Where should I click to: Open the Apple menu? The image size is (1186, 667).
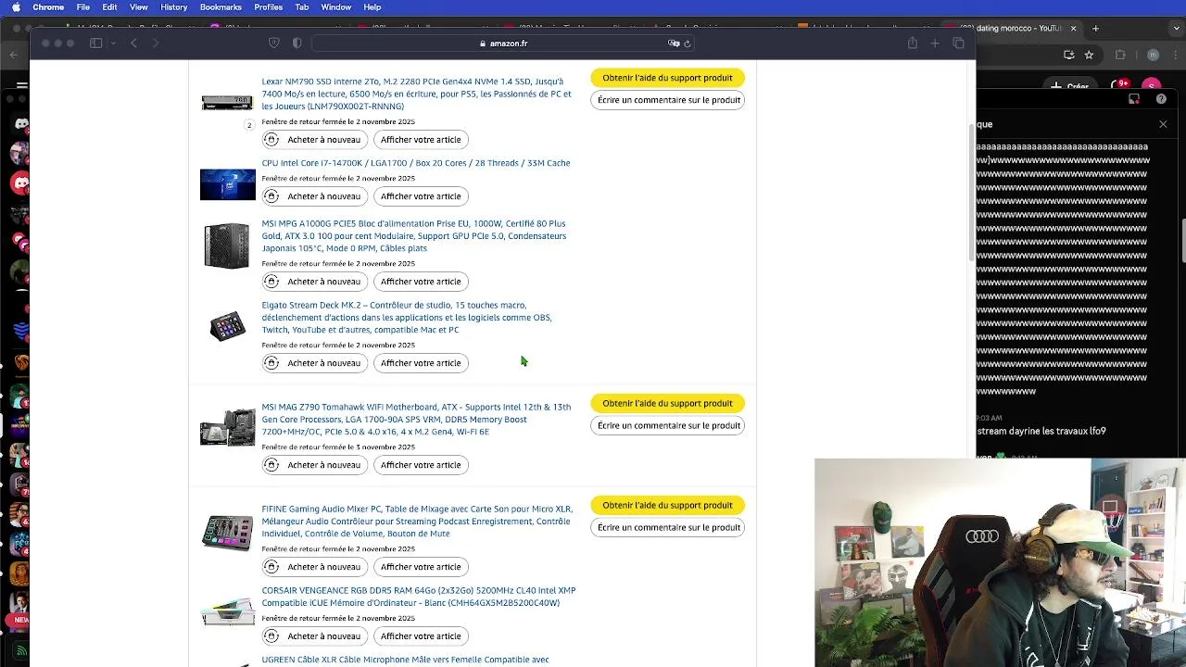pyautogui.click(x=16, y=6)
